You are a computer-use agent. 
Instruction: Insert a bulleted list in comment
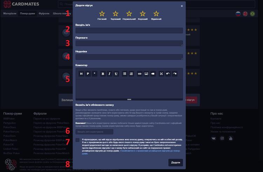pos(124,74)
